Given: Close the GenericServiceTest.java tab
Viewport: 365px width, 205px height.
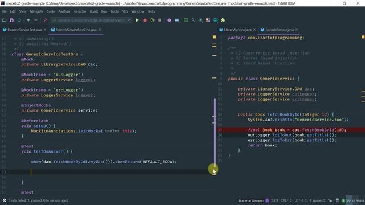Looking at the screenshot, I should [x=45, y=30].
